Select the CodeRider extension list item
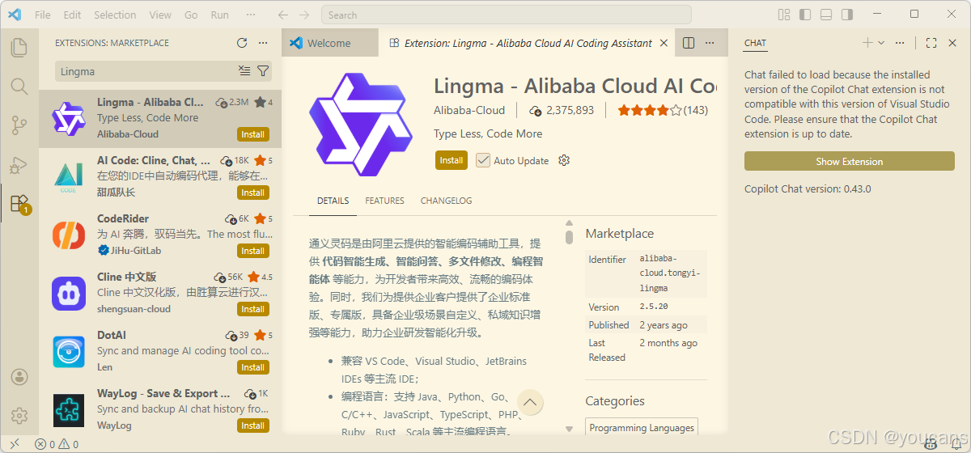 pos(160,235)
